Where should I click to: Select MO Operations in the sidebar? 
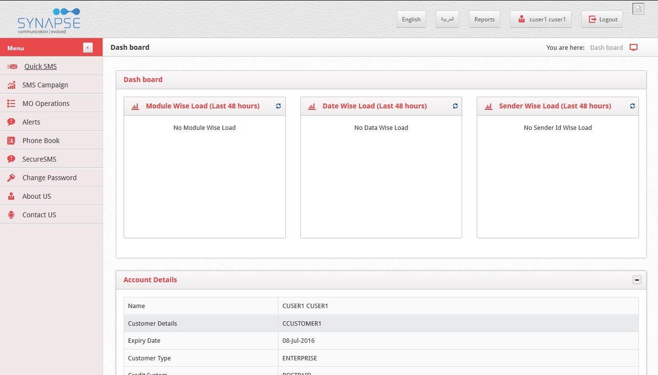point(46,104)
